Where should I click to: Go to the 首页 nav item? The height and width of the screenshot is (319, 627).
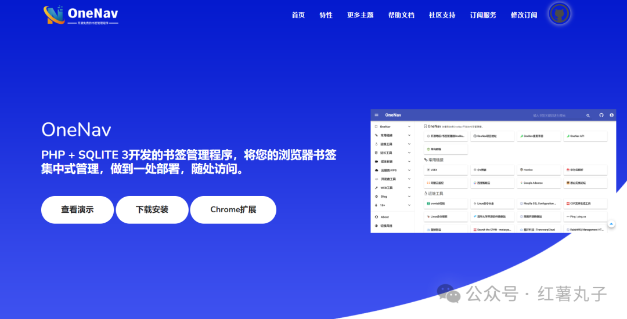[298, 15]
